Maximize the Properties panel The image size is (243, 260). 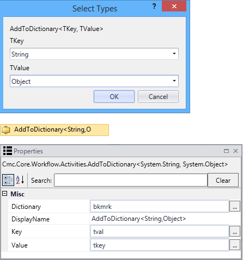[226, 151]
